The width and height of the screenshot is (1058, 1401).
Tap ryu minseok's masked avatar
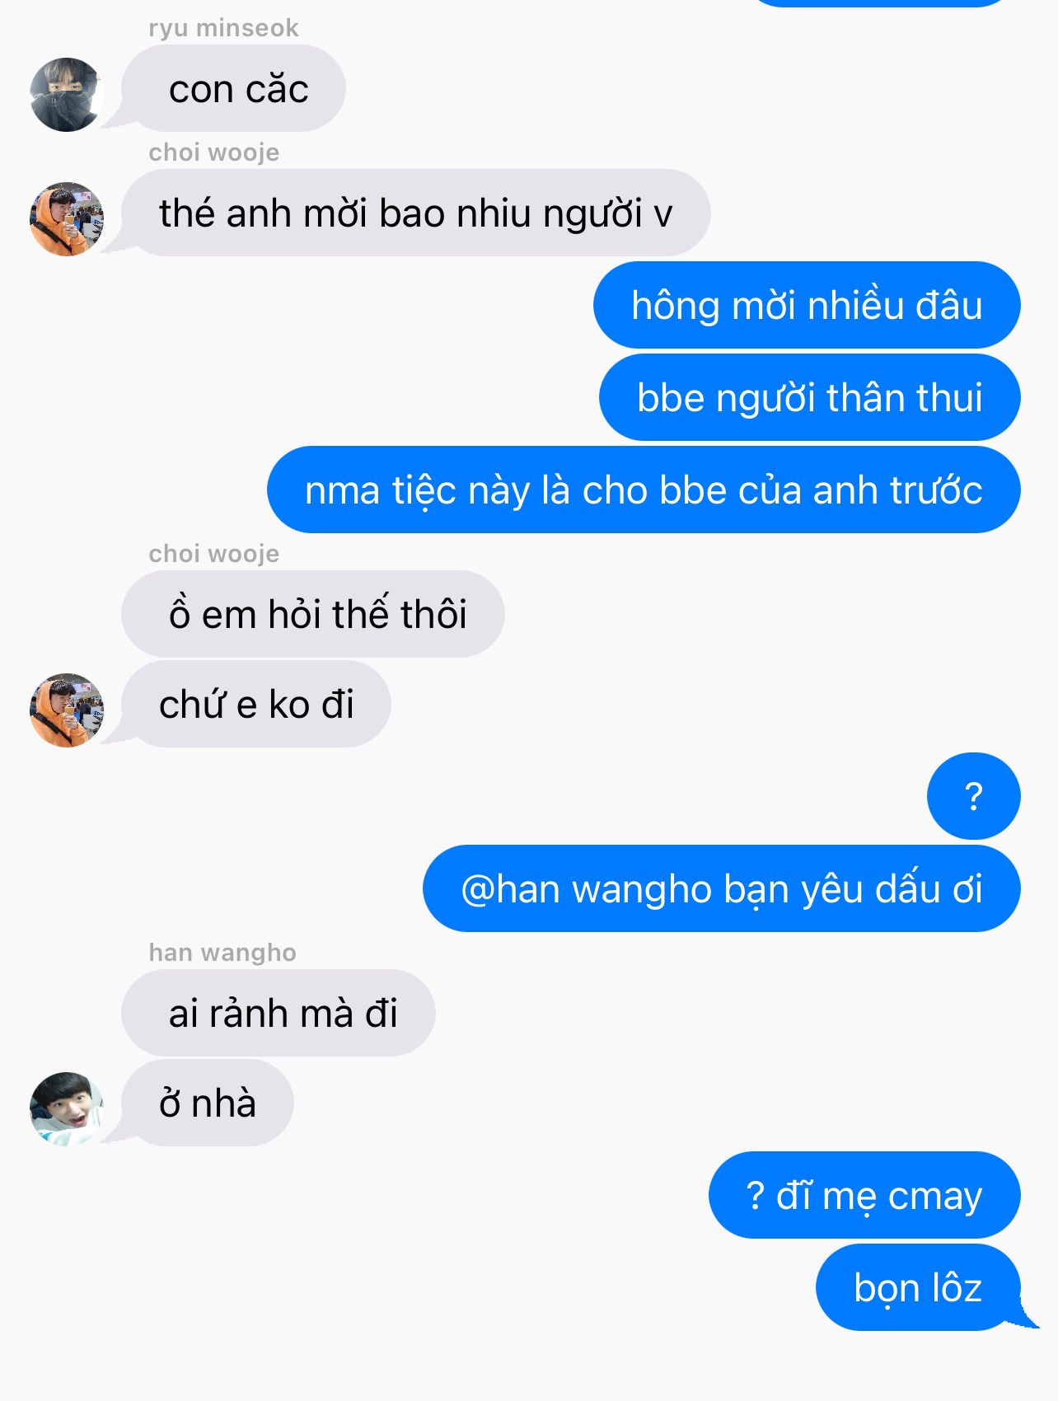pos(67,95)
